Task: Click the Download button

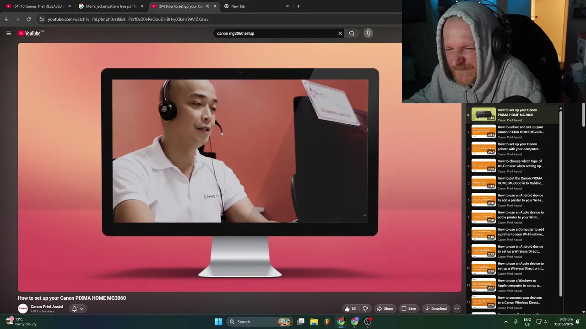Action: [435, 308]
